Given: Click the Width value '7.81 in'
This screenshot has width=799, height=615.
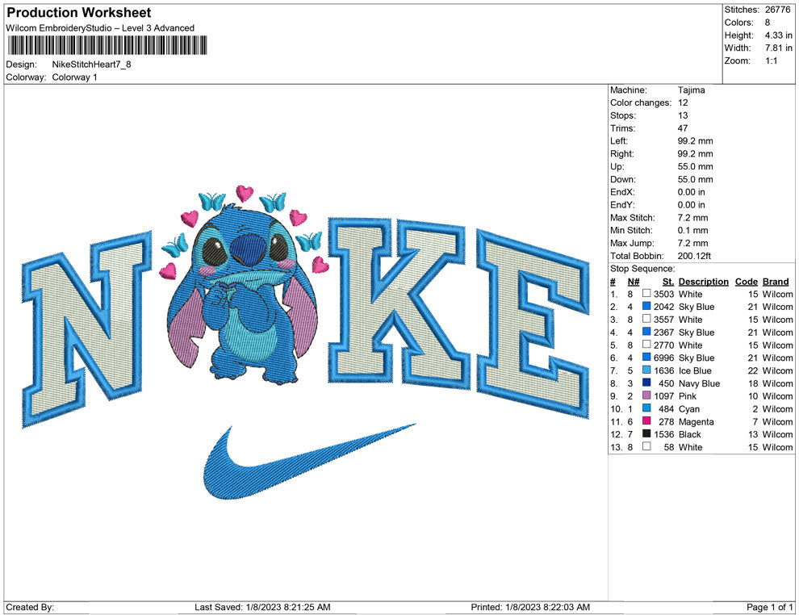Looking at the screenshot, I should point(778,48).
